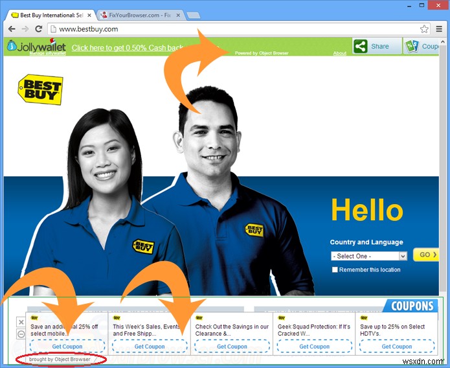Reload the page with the refresh icon

pyautogui.click(x=38, y=29)
